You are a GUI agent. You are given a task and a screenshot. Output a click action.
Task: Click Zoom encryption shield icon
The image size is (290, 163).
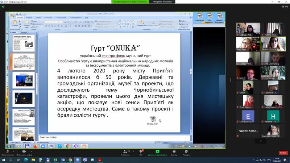(x=3, y=7)
